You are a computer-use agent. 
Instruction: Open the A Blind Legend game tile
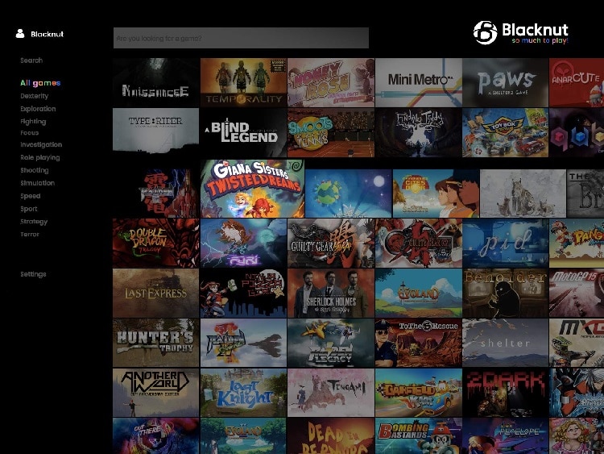pos(243,132)
